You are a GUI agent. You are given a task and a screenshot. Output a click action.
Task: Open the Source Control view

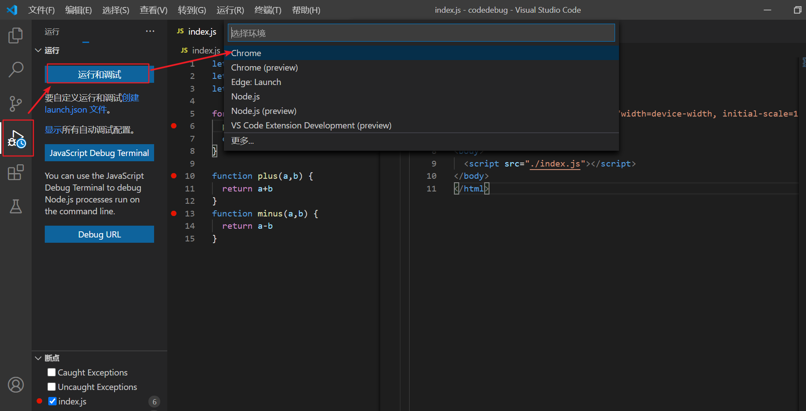click(x=16, y=103)
